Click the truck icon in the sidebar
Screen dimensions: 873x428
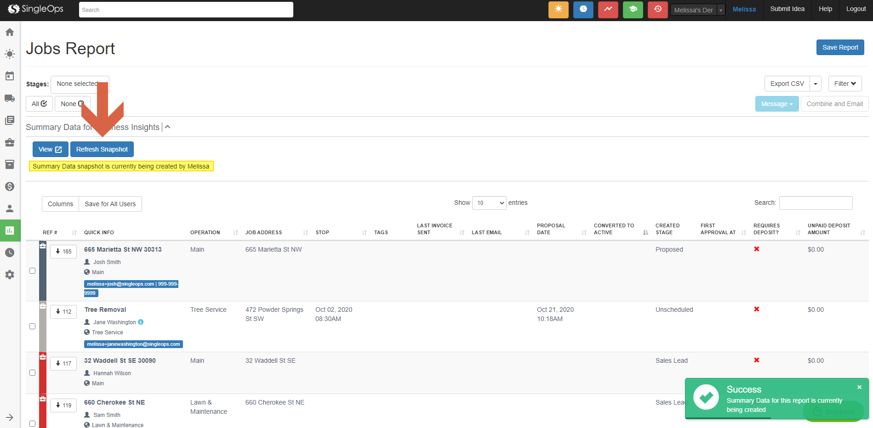(x=10, y=98)
